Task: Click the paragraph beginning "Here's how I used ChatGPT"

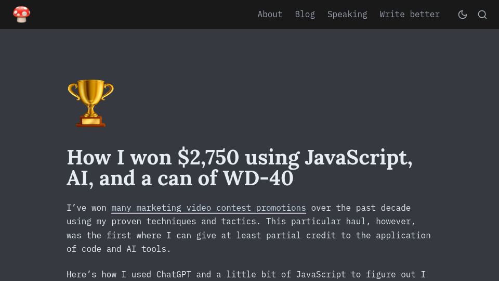Action: tap(246, 275)
